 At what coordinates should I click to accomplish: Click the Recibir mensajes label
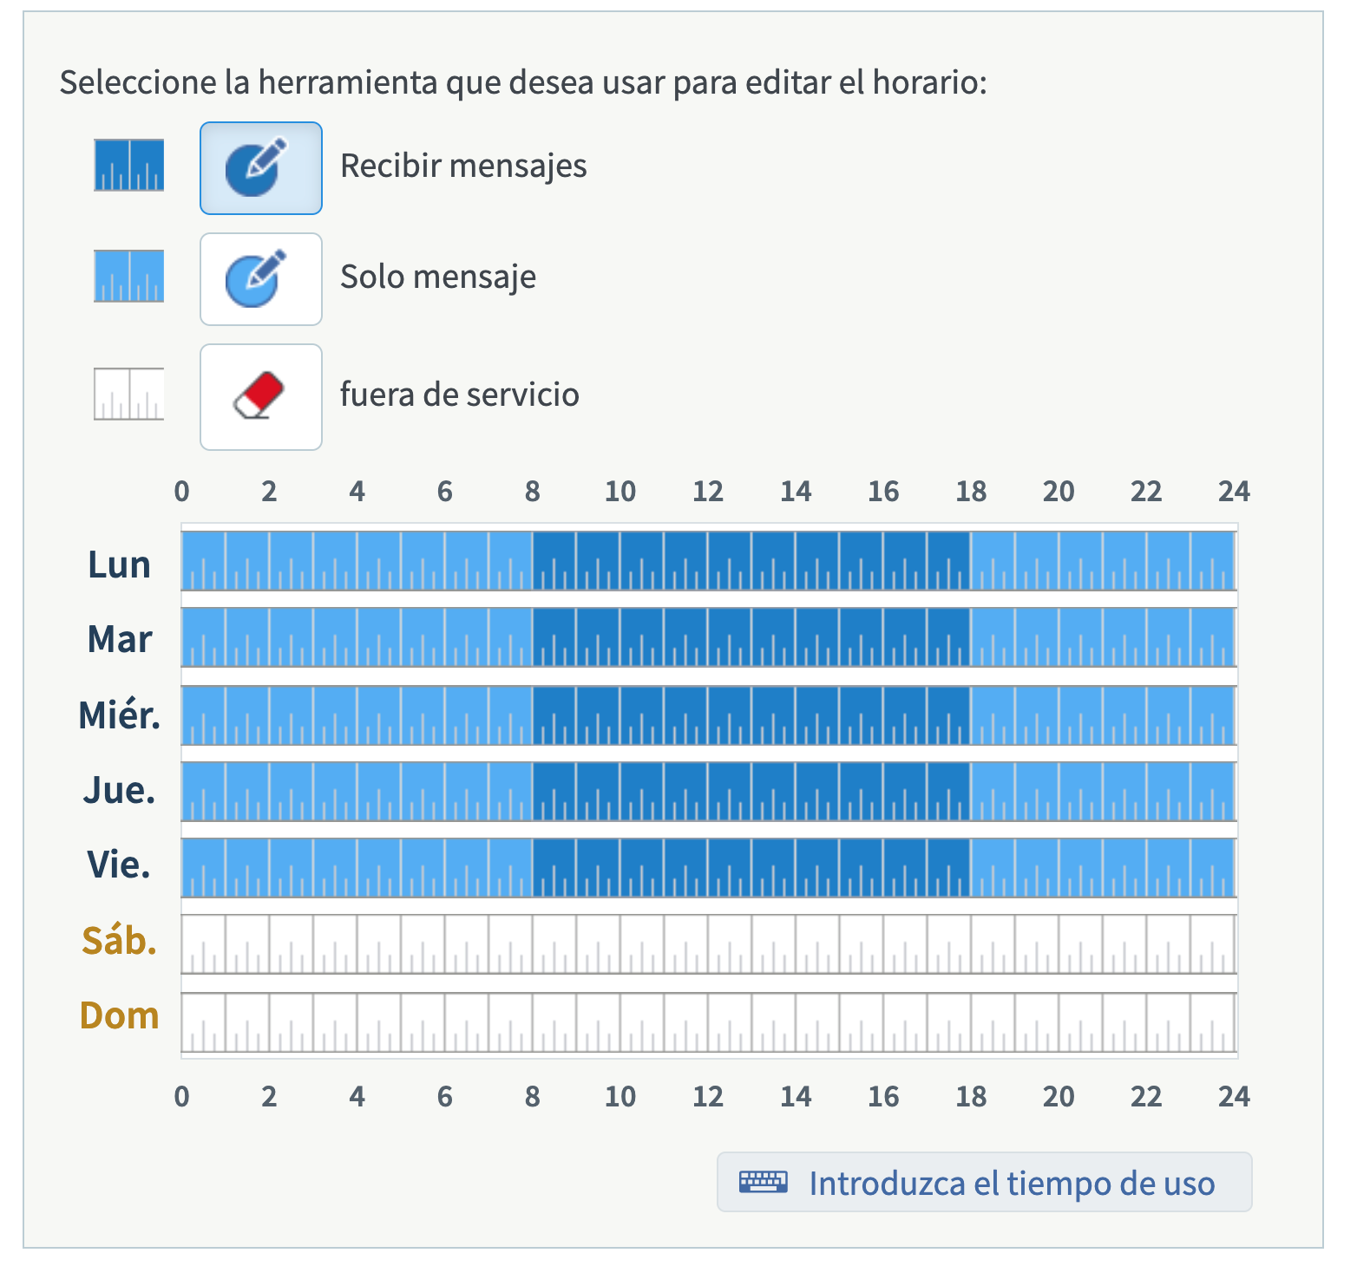click(463, 166)
